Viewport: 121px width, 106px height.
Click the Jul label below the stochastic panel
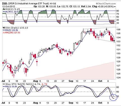click(3, 103)
